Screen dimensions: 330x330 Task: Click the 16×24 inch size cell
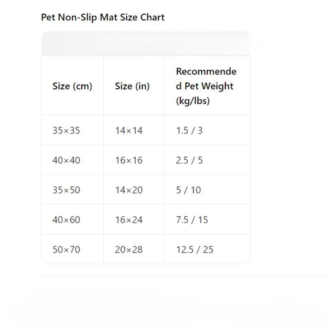[x=134, y=219]
